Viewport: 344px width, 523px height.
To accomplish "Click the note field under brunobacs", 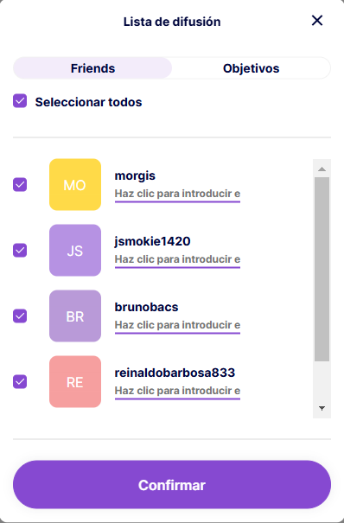I will coord(177,325).
